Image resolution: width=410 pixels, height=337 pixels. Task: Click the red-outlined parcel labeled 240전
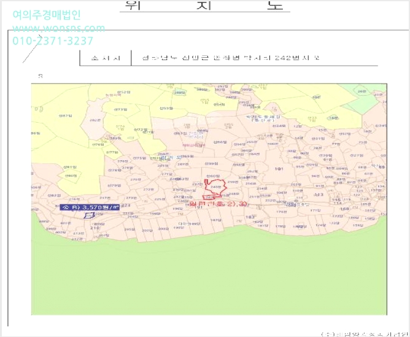tap(215, 186)
